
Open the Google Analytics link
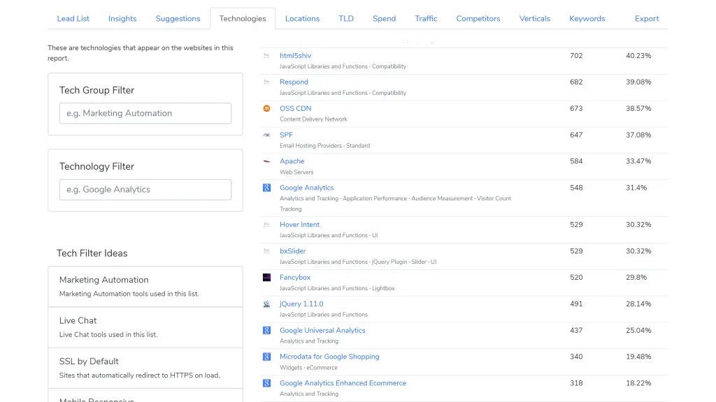click(x=306, y=188)
